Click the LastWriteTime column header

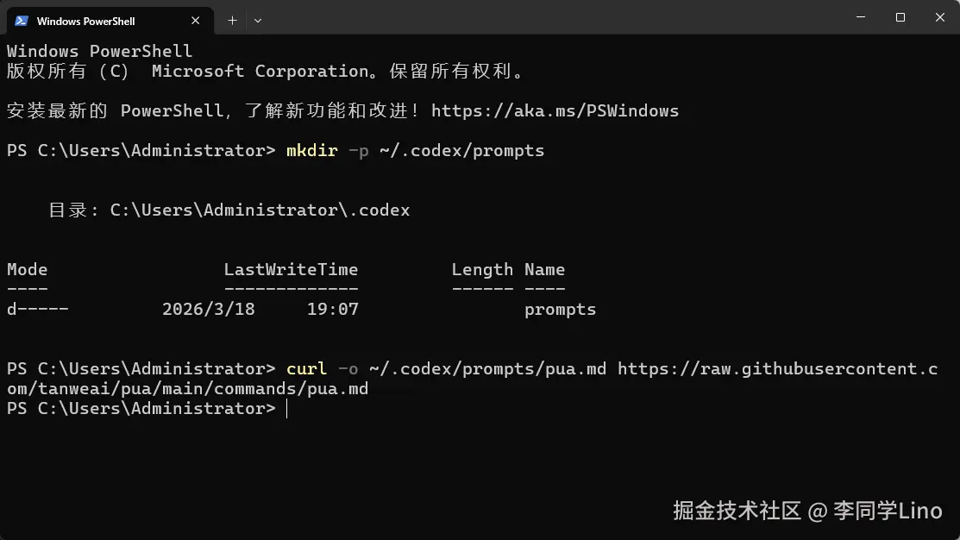pyautogui.click(x=291, y=269)
